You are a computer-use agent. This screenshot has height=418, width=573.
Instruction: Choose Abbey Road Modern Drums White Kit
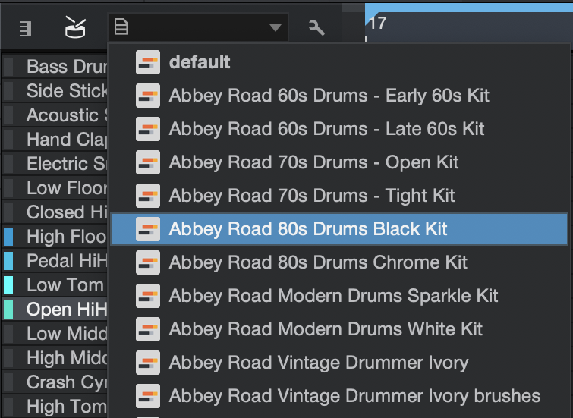(339, 328)
